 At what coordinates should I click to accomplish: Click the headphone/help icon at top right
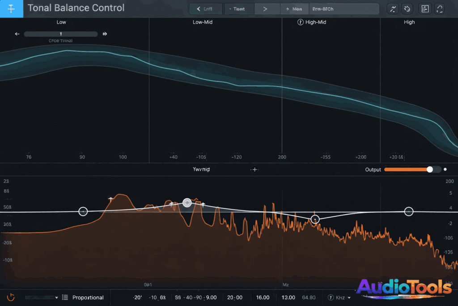pyautogui.click(x=440, y=9)
